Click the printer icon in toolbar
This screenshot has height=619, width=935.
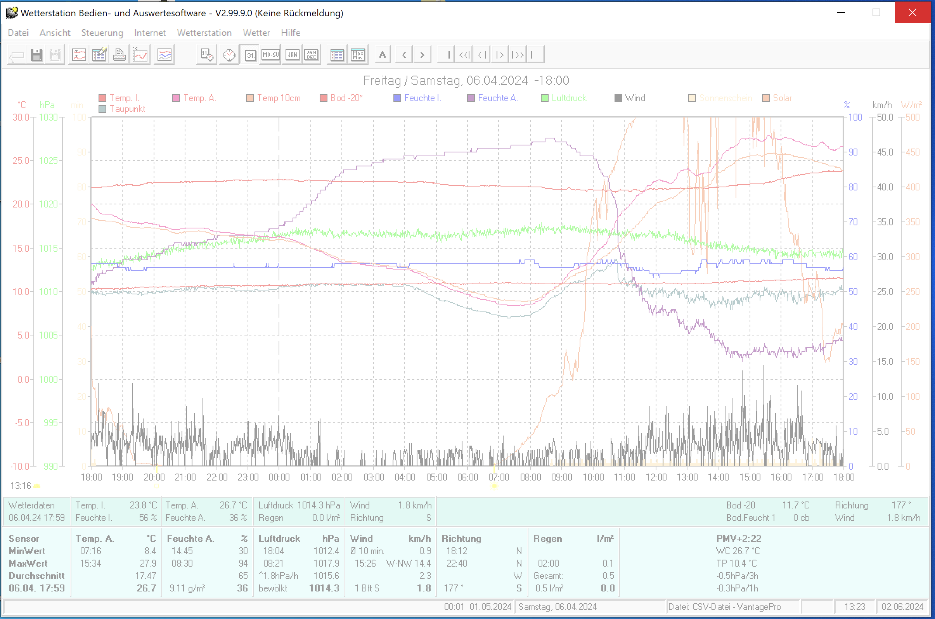(x=119, y=55)
